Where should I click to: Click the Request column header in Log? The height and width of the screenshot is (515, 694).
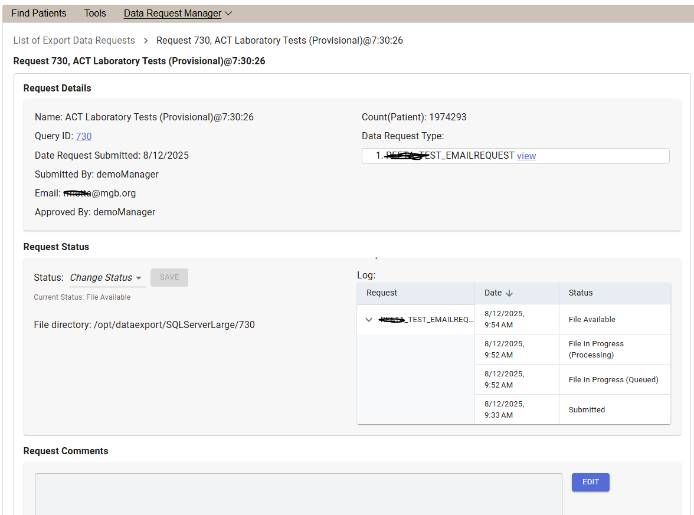[382, 293]
